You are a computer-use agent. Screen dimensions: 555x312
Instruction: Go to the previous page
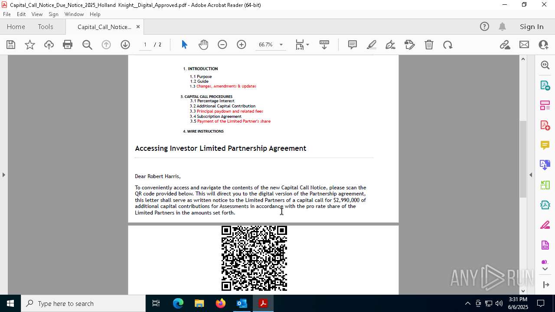(106, 45)
